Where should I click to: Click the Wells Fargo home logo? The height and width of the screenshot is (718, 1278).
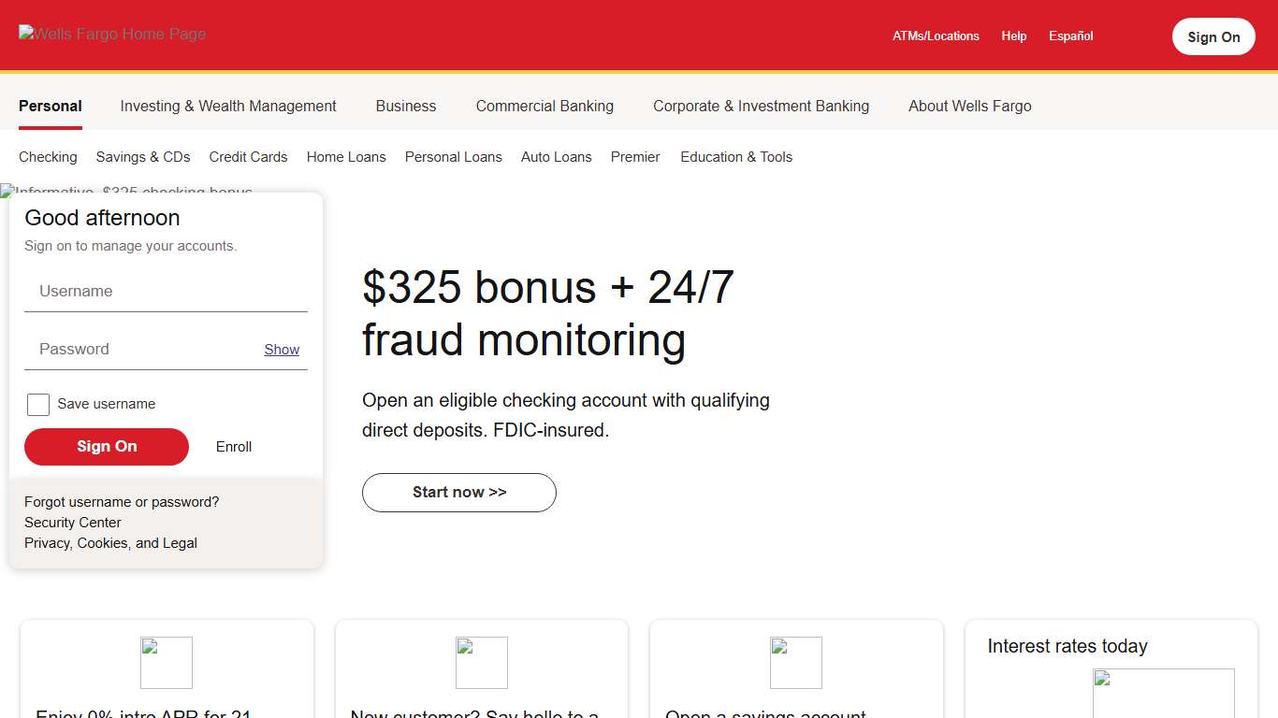click(111, 34)
